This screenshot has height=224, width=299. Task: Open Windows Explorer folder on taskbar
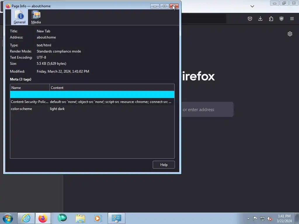pyautogui.click(x=80, y=218)
